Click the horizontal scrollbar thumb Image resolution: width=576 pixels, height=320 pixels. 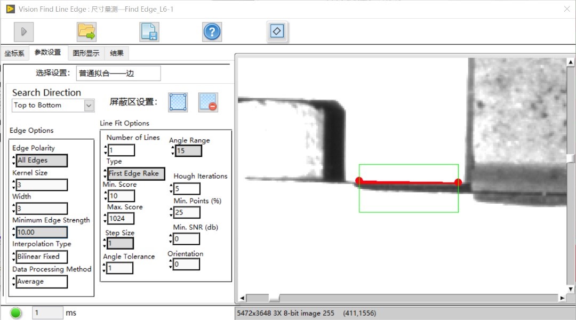[274, 298]
